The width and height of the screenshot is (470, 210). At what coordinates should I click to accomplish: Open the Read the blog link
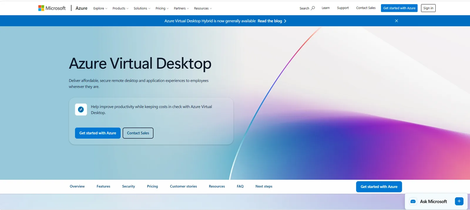(x=270, y=21)
